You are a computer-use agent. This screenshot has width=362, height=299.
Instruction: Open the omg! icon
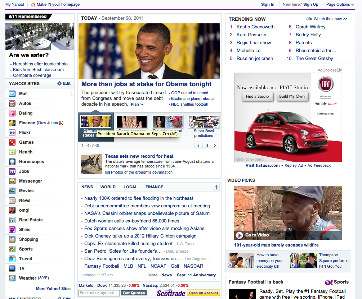[12, 210]
